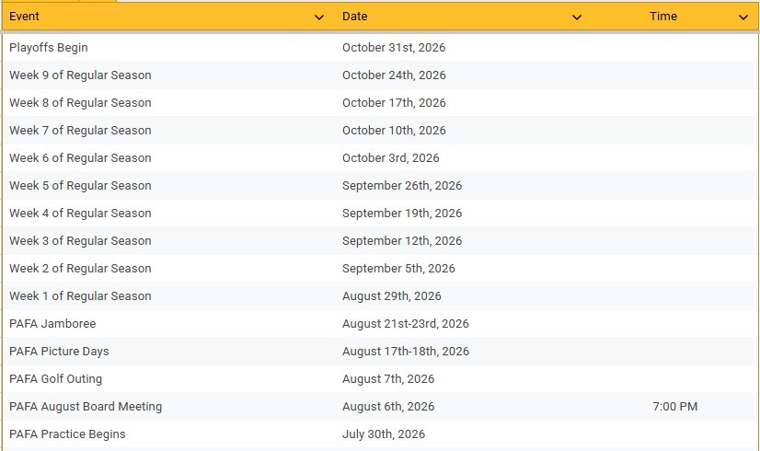Click the October 31st, 2026 date cell
The height and width of the screenshot is (451, 760).
point(393,48)
